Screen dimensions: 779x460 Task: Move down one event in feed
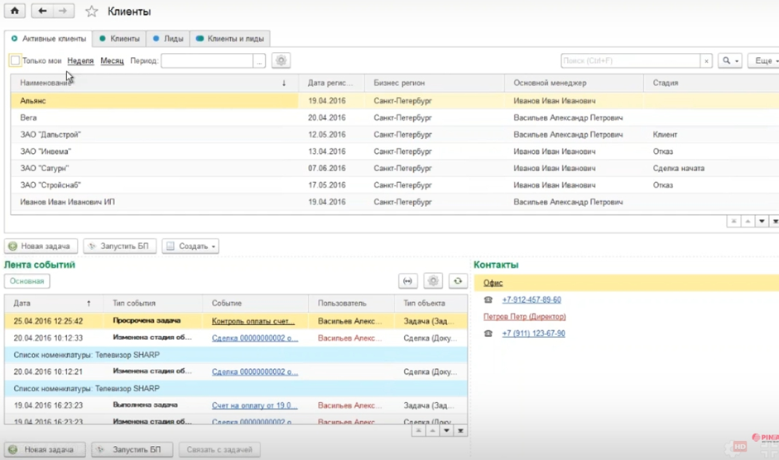click(447, 431)
